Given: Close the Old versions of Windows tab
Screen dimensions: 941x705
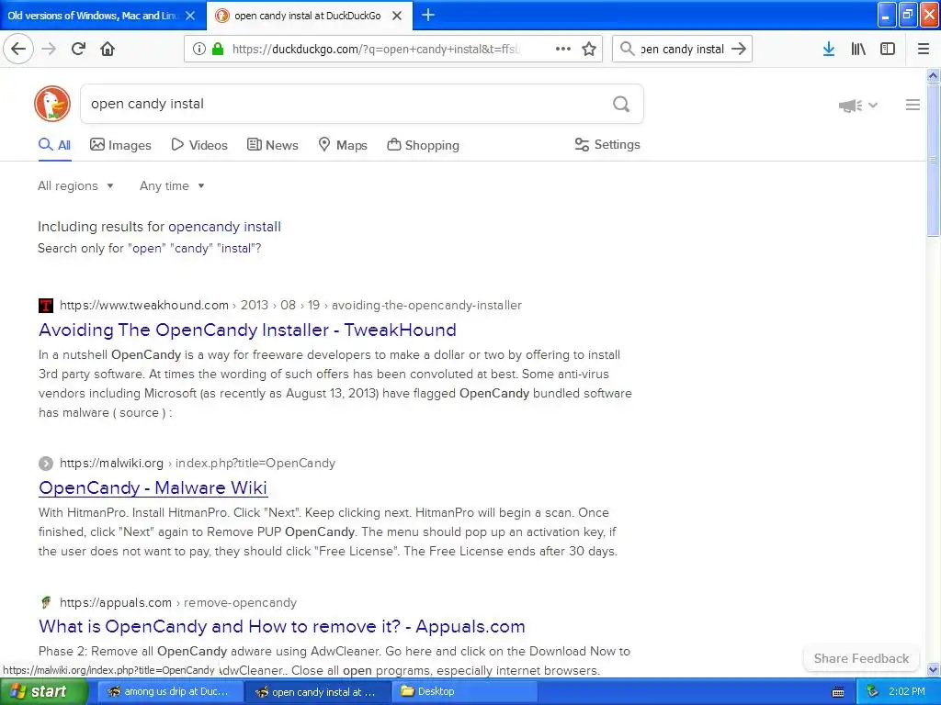Looking at the screenshot, I should (190, 16).
